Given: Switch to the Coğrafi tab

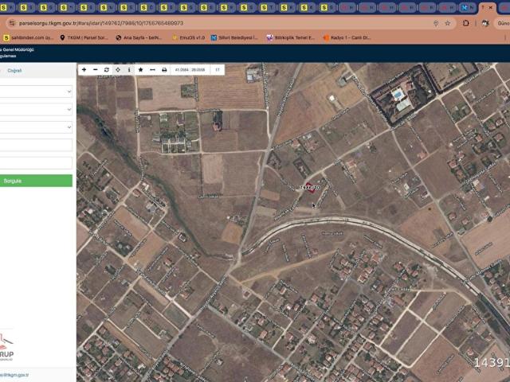Looking at the screenshot, I should coord(15,71).
